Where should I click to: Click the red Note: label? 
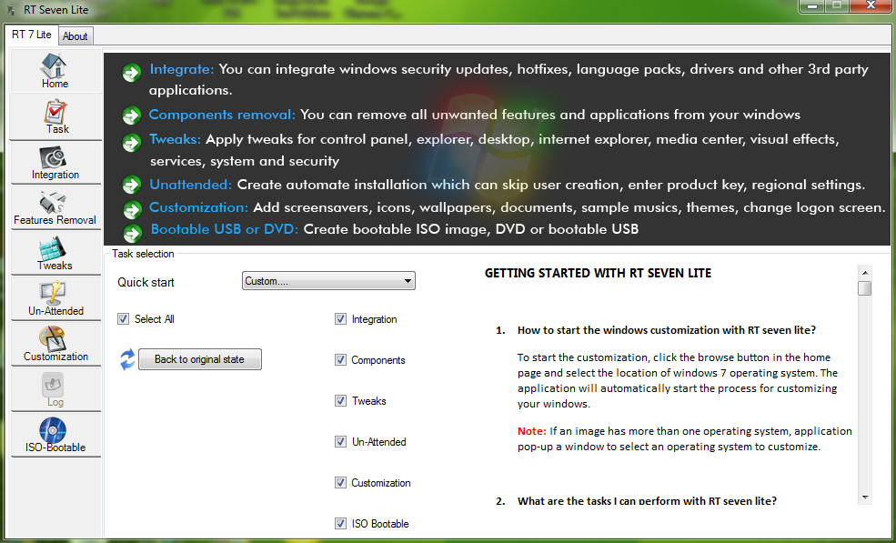532,431
